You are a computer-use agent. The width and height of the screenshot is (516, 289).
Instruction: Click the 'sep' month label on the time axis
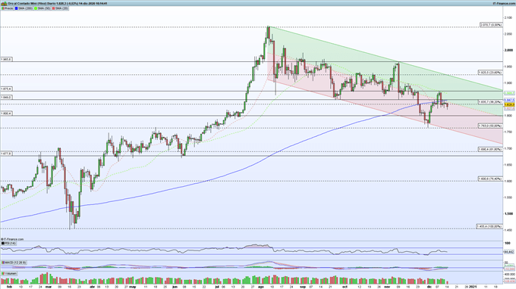303,287
